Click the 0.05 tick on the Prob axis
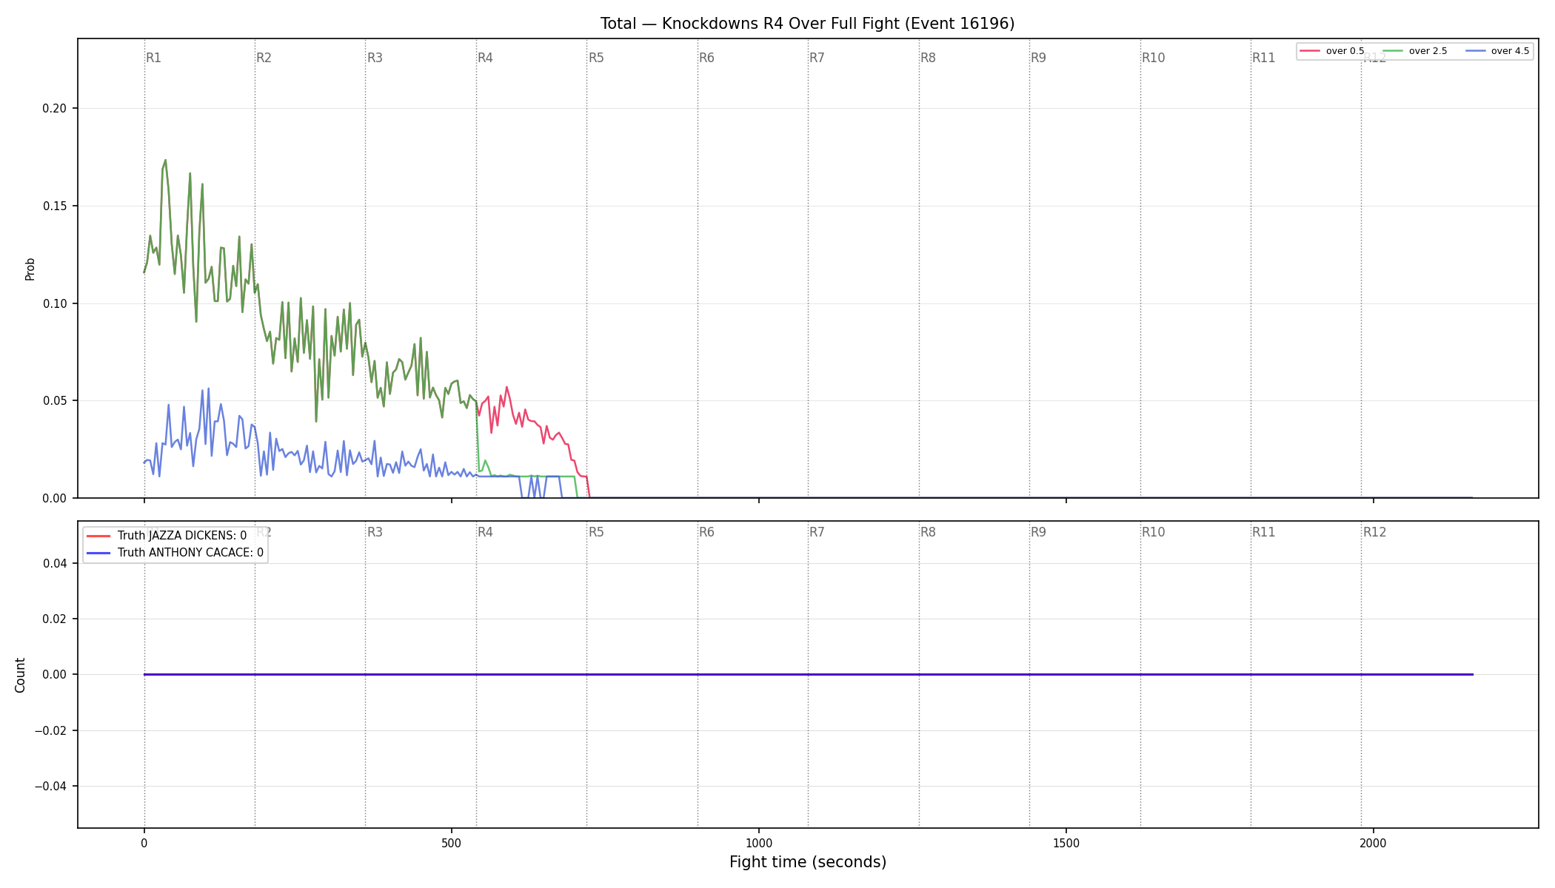 pyautogui.click(x=54, y=401)
